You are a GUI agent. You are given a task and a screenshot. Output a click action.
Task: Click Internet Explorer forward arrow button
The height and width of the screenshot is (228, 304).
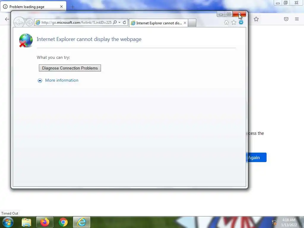pyautogui.click(x=29, y=23)
